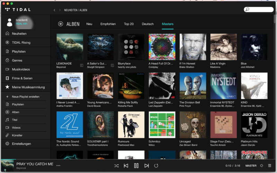Screen dimensions: 277x173
Task: Open The Division Bell album cover
Action: [193, 86]
